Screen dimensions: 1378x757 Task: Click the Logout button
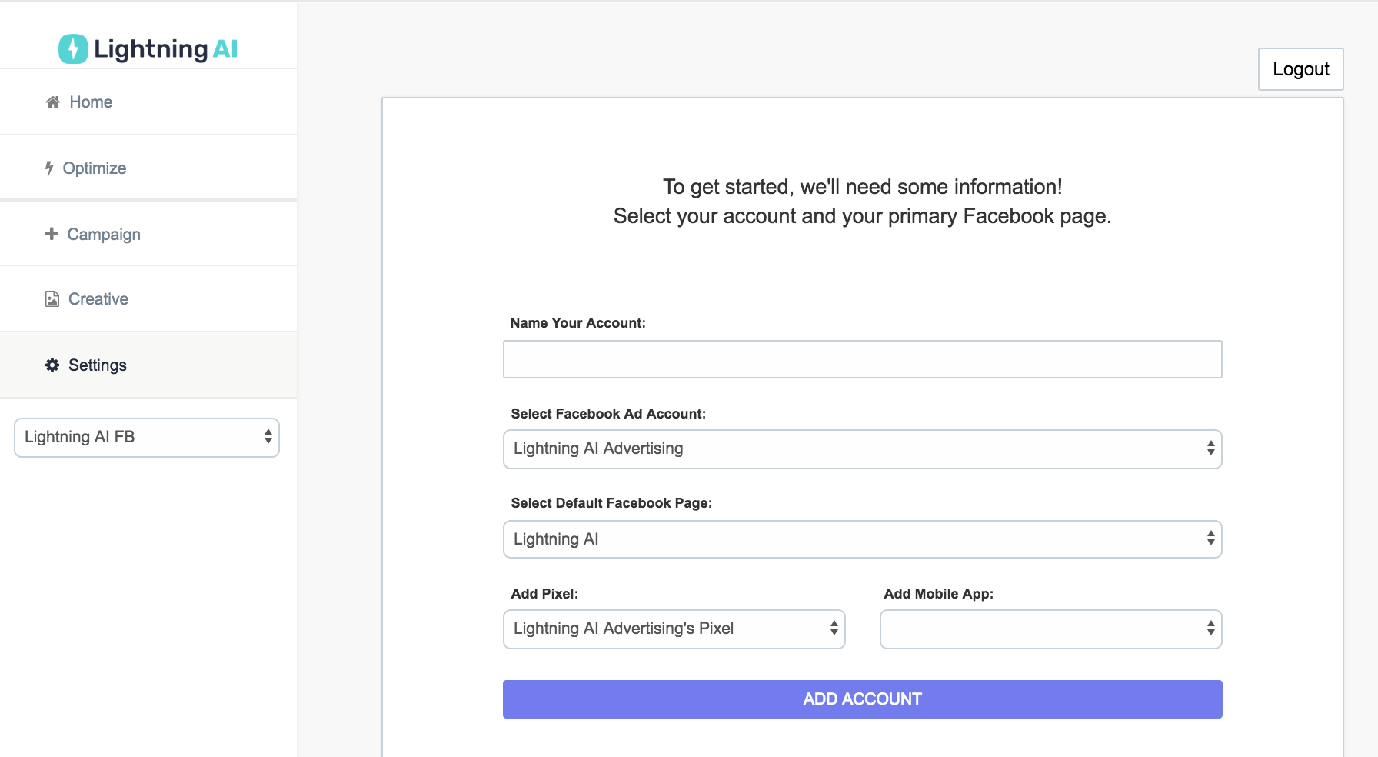point(1300,68)
